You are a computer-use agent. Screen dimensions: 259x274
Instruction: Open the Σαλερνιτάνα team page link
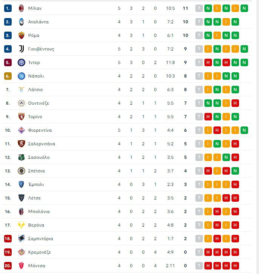42,144
